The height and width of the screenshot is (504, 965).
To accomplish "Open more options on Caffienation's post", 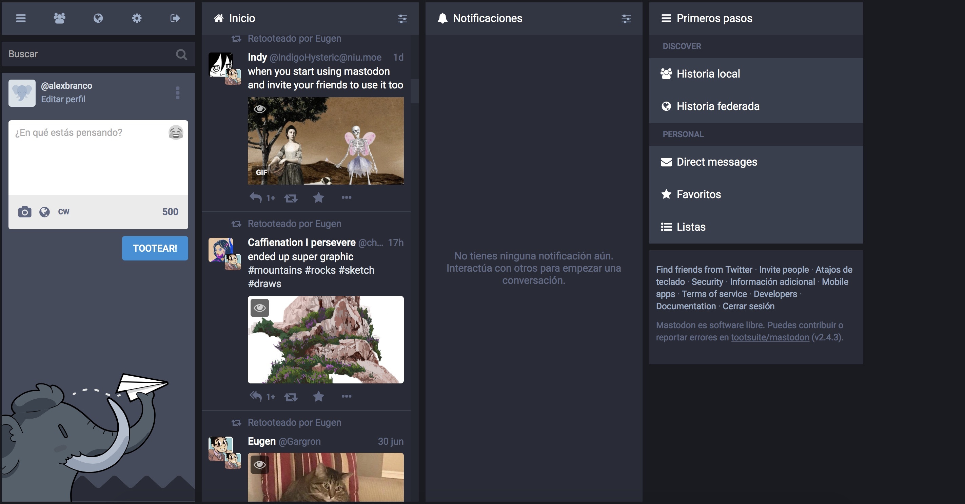I will point(346,396).
